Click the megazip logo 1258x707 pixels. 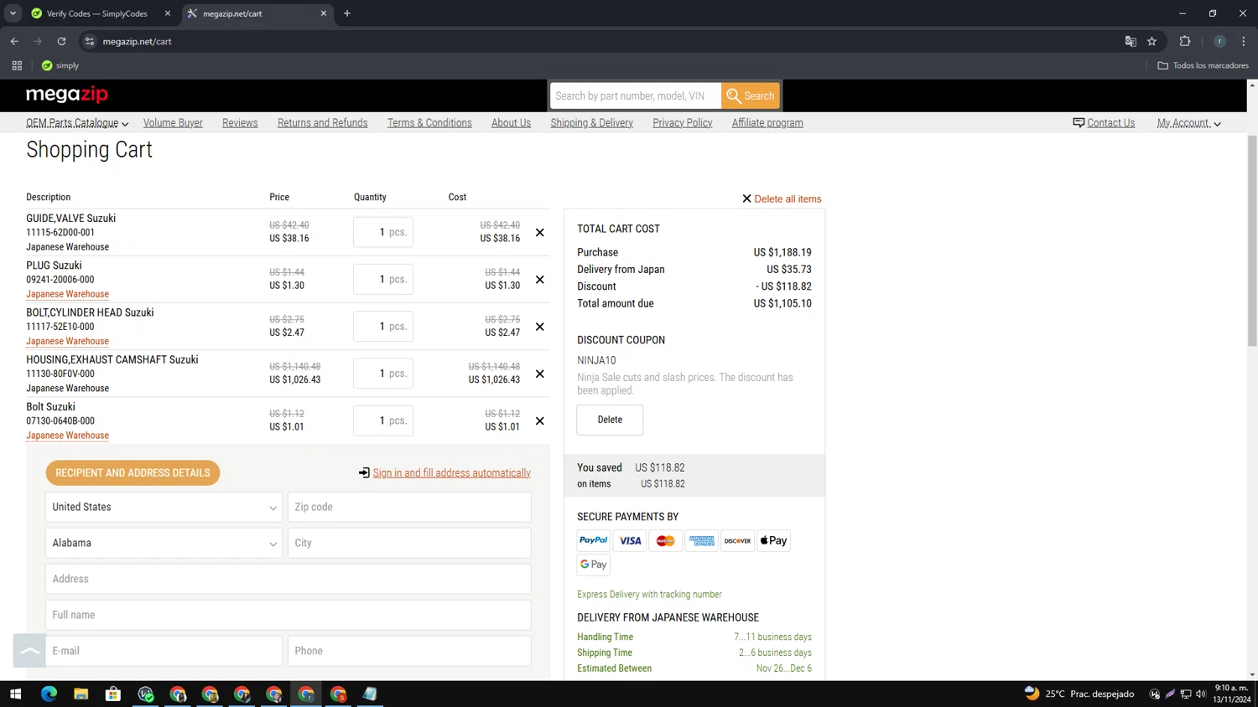(x=67, y=95)
